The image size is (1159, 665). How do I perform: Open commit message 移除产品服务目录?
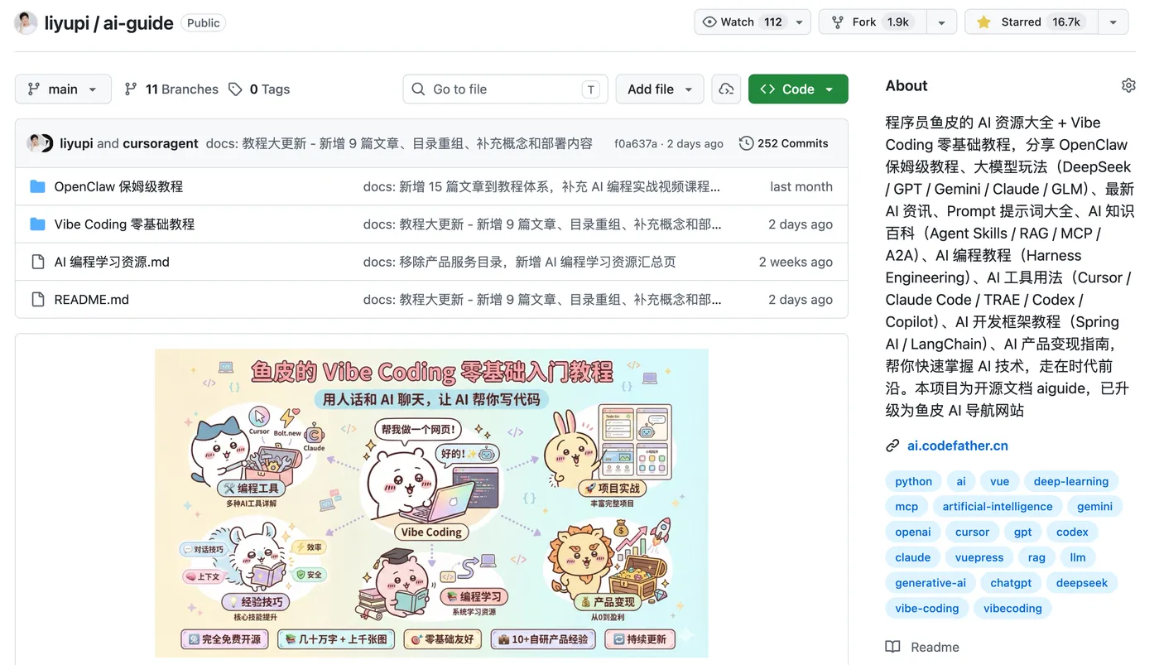[x=520, y=262]
